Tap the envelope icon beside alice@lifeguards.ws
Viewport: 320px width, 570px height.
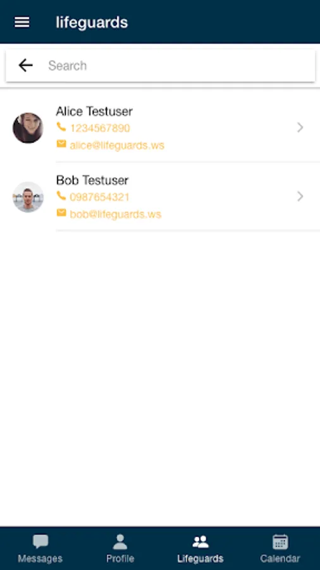[61, 144]
